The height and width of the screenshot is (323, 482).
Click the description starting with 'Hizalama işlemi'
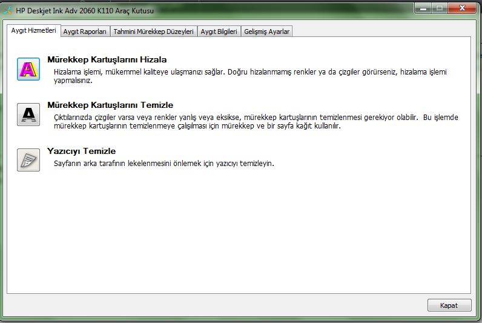tap(250, 76)
